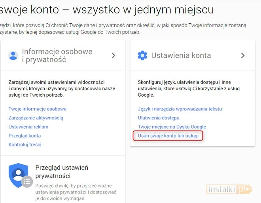Select Kontroluj treści link
Screen dimensions: 261x203
[x=25, y=145]
